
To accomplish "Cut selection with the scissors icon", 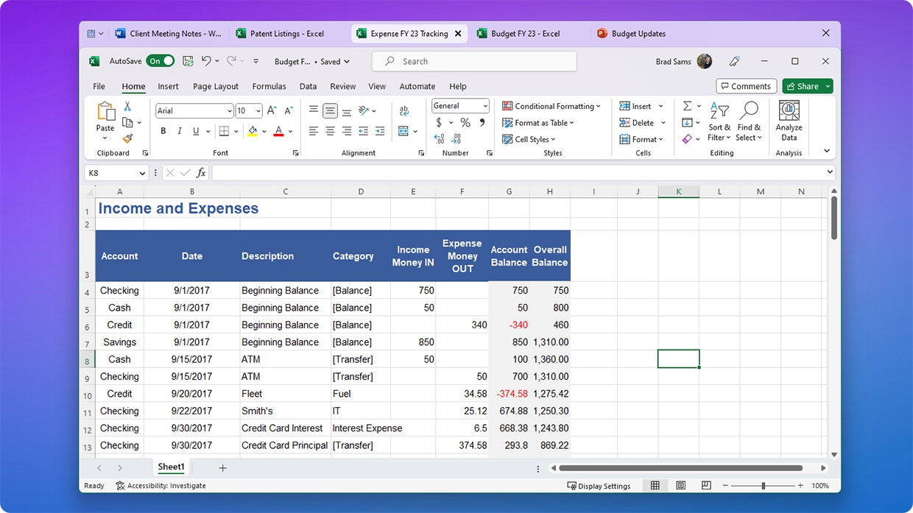I will [127, 107].
